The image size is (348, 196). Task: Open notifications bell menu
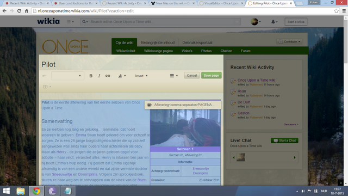pos(274,22)
